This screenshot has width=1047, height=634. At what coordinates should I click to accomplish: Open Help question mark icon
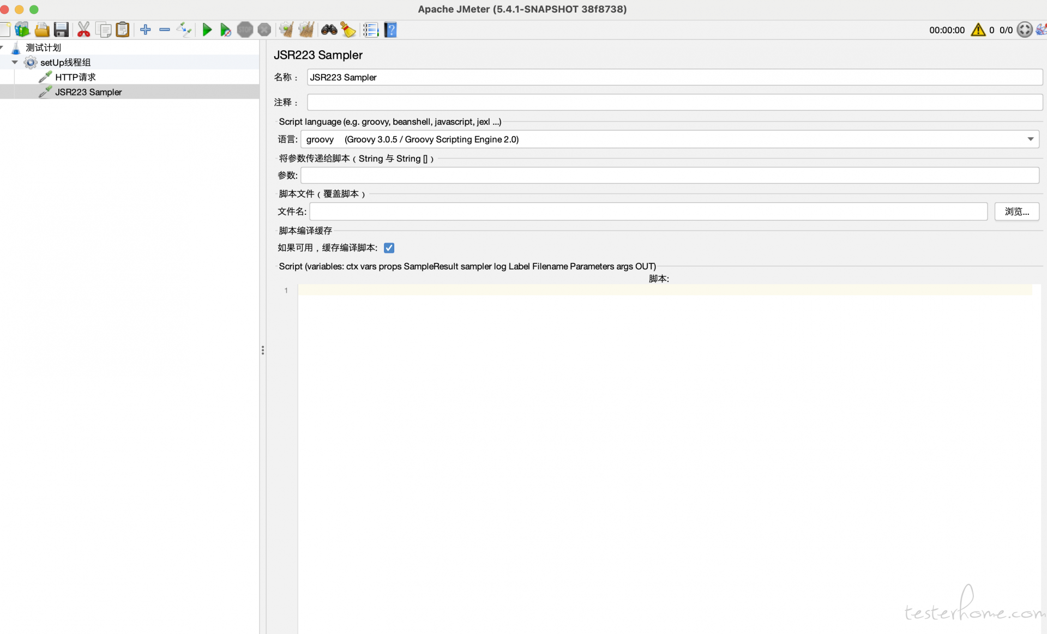390,29
